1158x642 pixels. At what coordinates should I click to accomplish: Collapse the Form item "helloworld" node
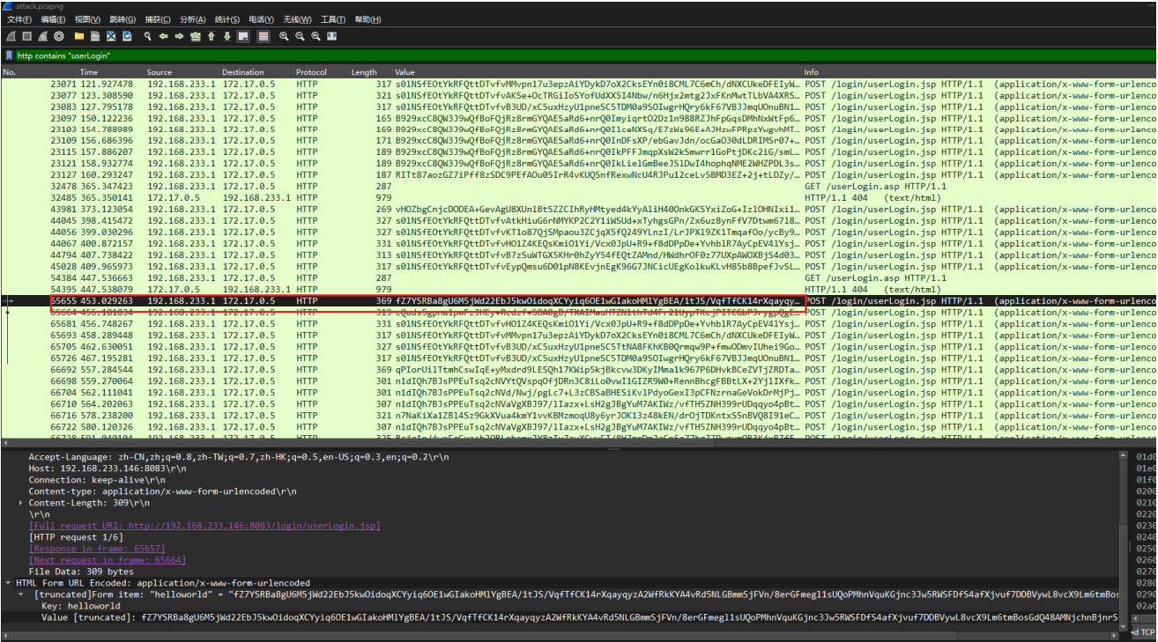tap(21, 594)
